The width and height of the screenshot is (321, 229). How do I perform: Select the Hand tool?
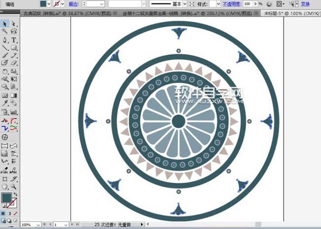[x=5, y=187]
